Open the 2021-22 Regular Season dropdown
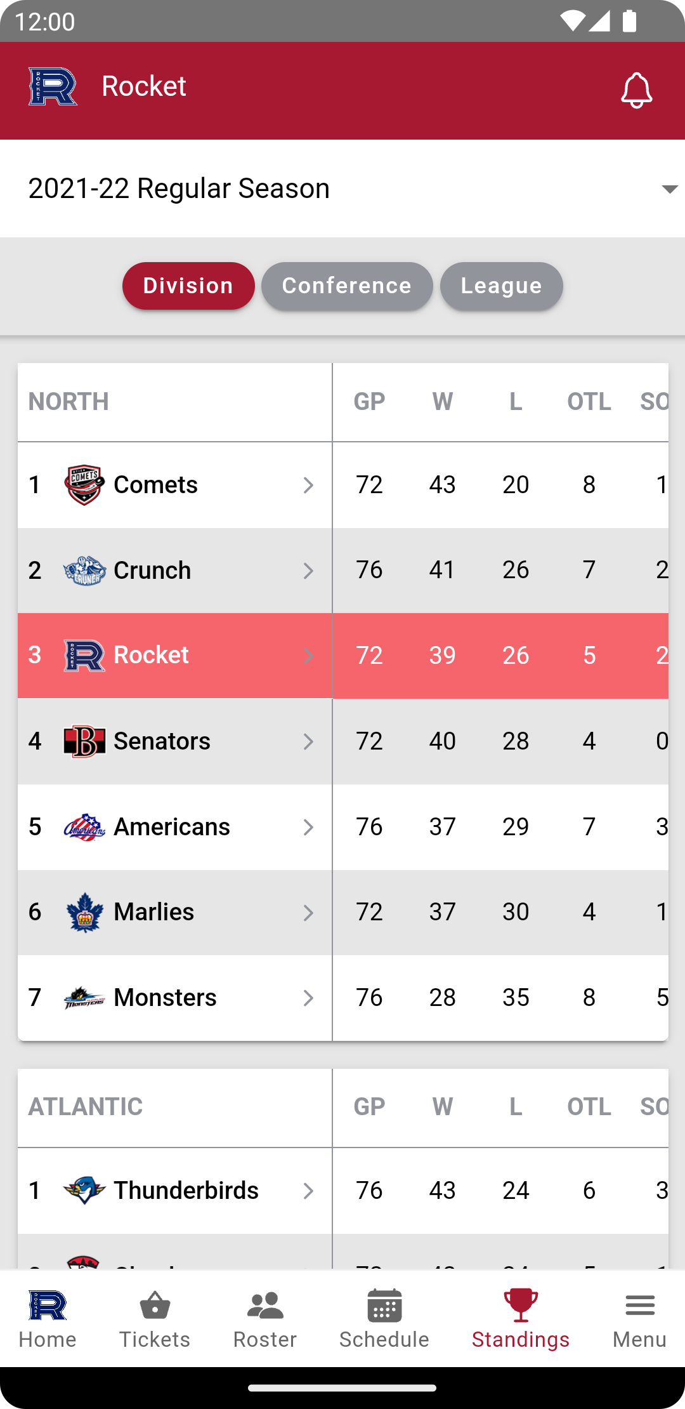The height and width of the screenshot is (1409, 685). 342,189
